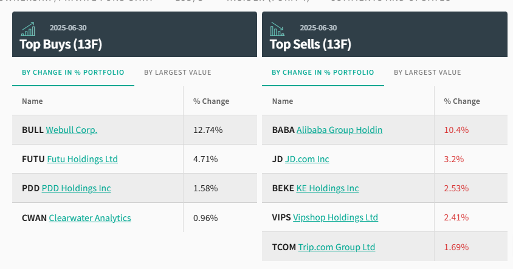Click the Top Sells falling chart icon
Viewport: 513px width, 269px height.
[x=277, y=29]
